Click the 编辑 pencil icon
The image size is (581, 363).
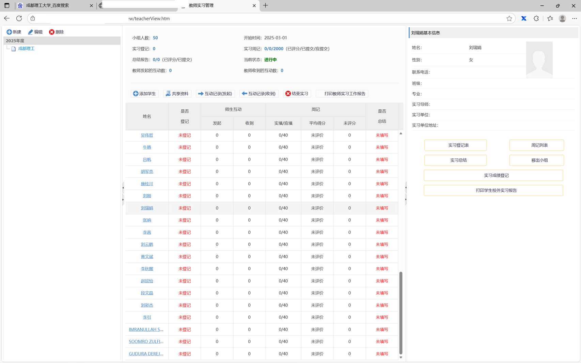click(31, 32)
